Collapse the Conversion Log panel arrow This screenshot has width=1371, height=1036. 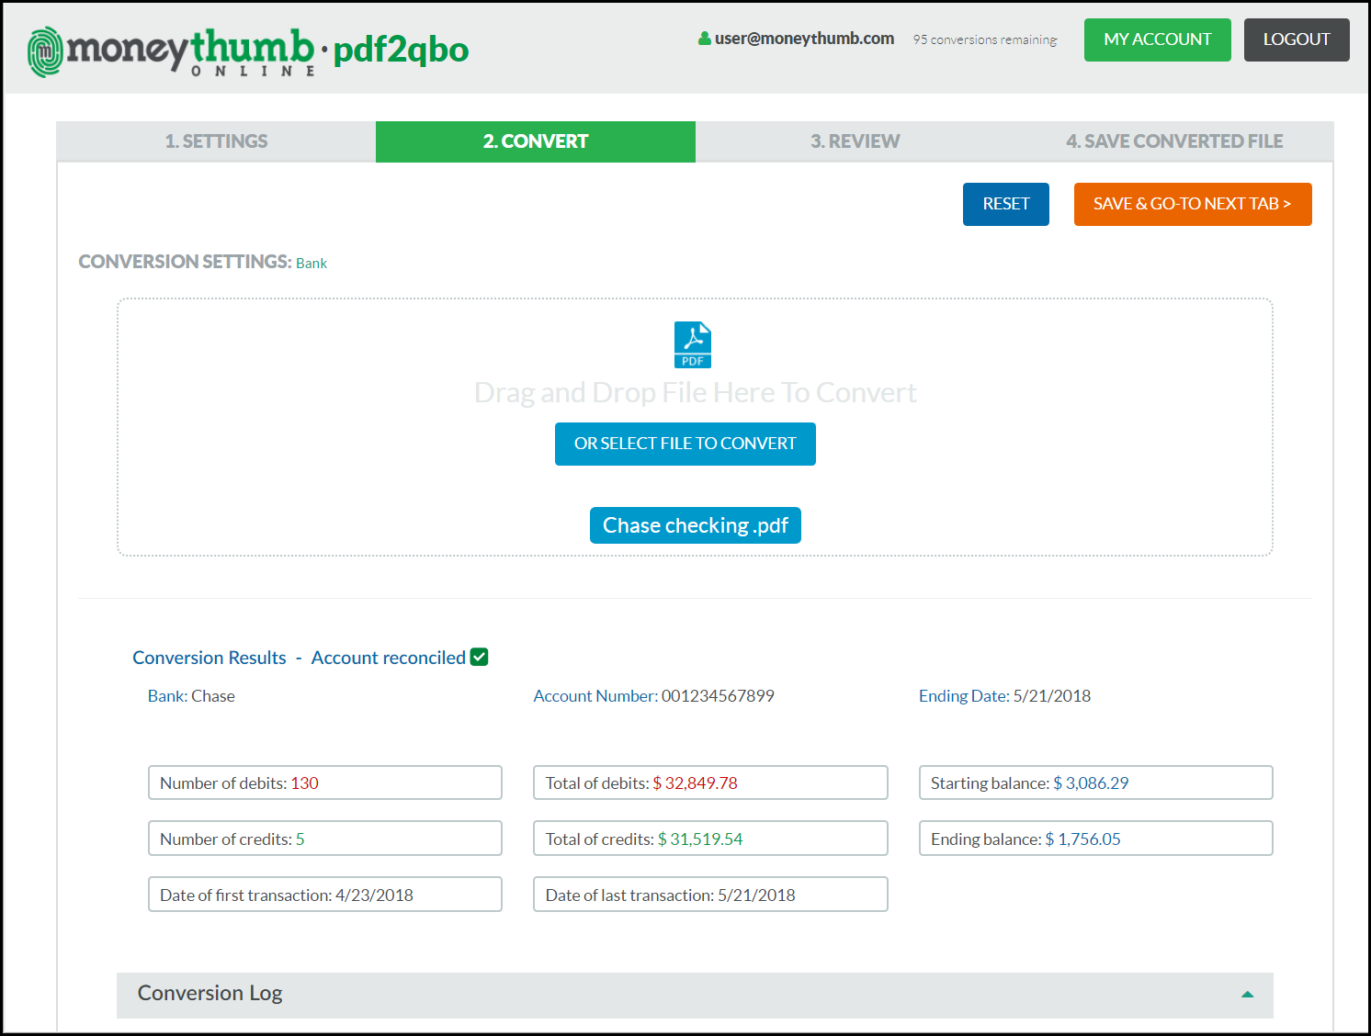1247,994
